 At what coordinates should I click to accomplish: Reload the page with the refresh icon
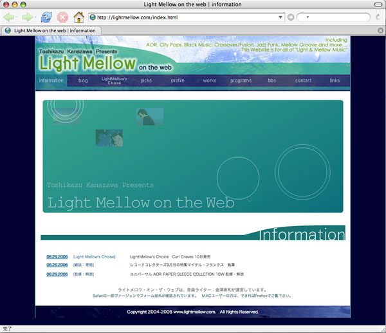(46, 17)
